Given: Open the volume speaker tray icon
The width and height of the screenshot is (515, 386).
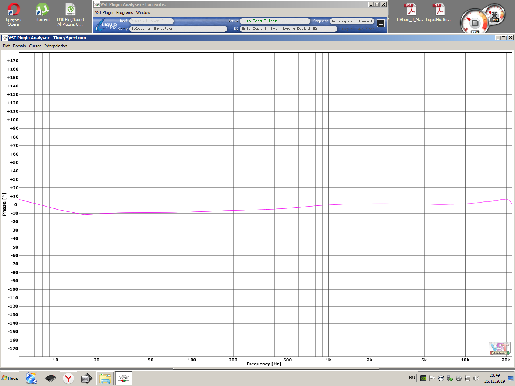Looking at the screenshot, I should point(476,378).
